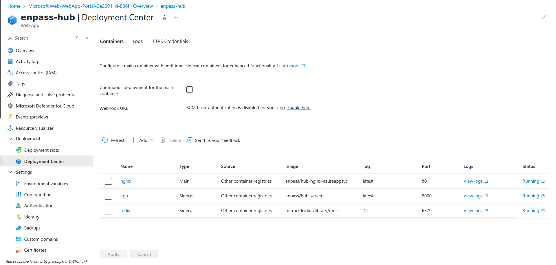556x265 pixels.
Task: Click the Apply button
Action: point(113,254)
